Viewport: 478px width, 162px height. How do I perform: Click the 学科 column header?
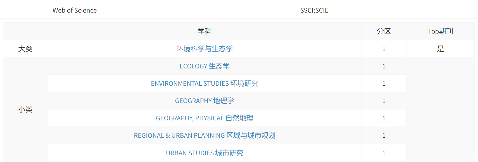click(204, 31)
